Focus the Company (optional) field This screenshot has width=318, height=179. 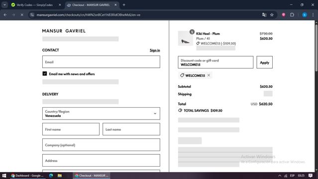[x=101, y=145]
